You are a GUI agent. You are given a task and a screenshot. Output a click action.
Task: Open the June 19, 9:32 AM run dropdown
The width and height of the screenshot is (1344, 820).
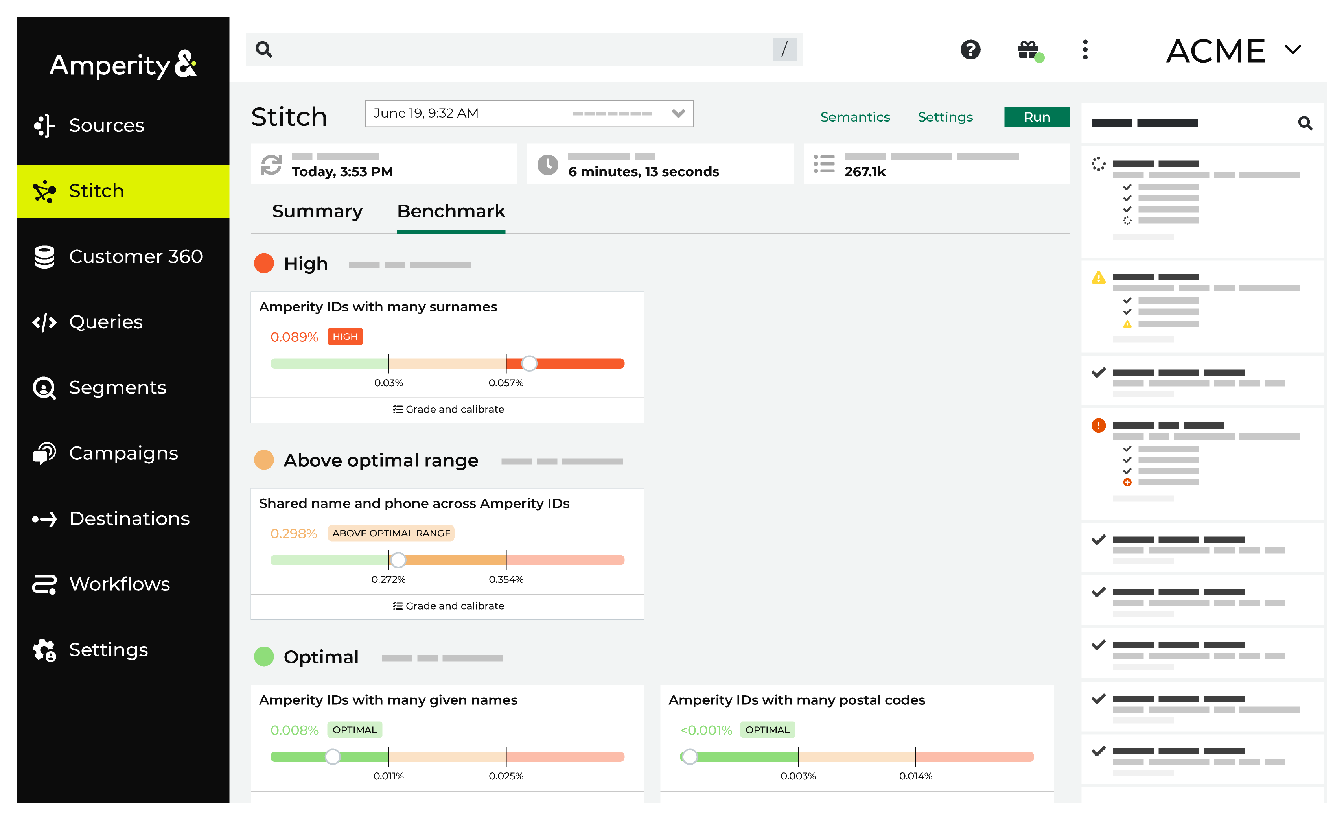[x=529, y=114]
